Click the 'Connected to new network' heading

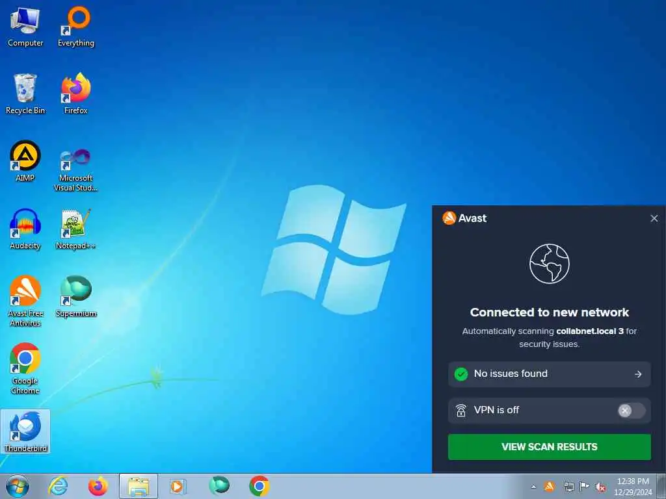(549, 313)
